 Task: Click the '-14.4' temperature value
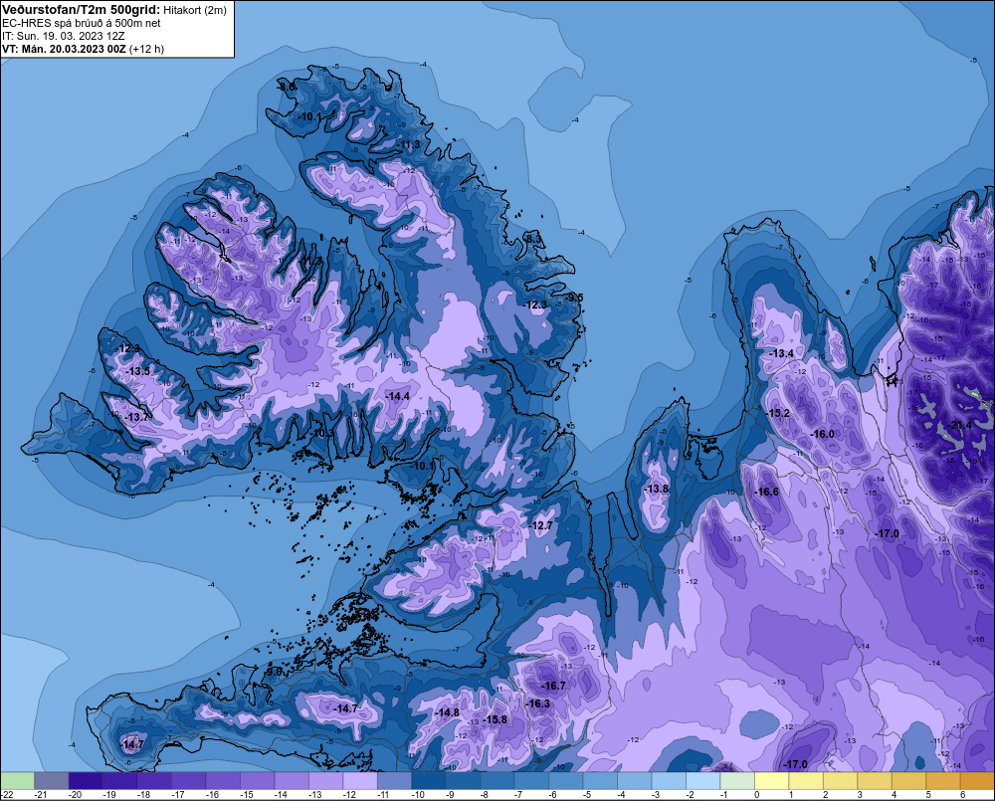click(x=398, y=396)
